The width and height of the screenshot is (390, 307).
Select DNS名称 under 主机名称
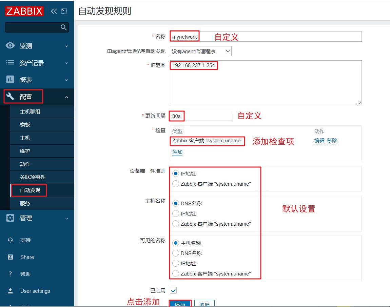[176, 203]
